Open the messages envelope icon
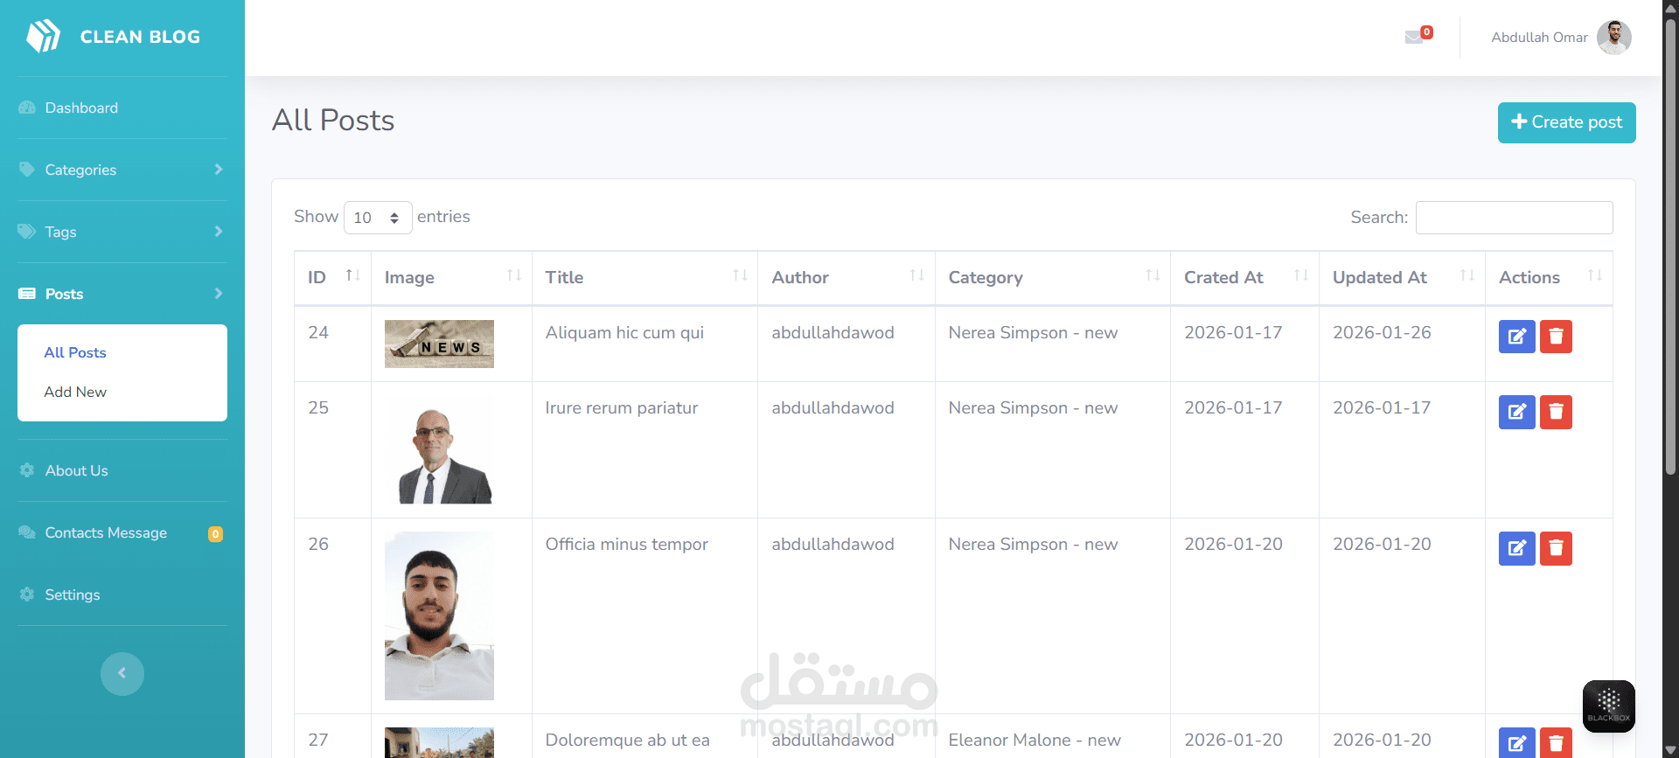This screenshot has width=1679, height=758. point(1414,37)
